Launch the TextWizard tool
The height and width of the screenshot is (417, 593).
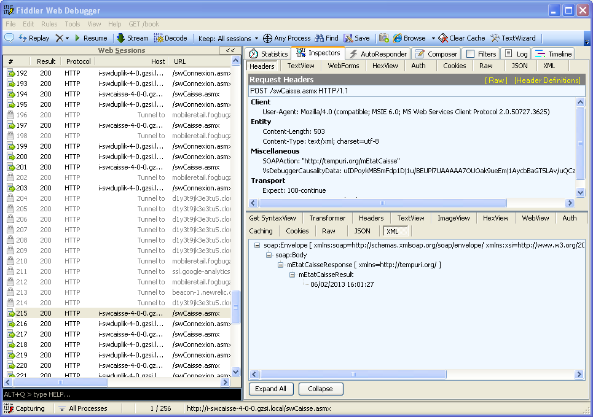click(x=495, y=38)
